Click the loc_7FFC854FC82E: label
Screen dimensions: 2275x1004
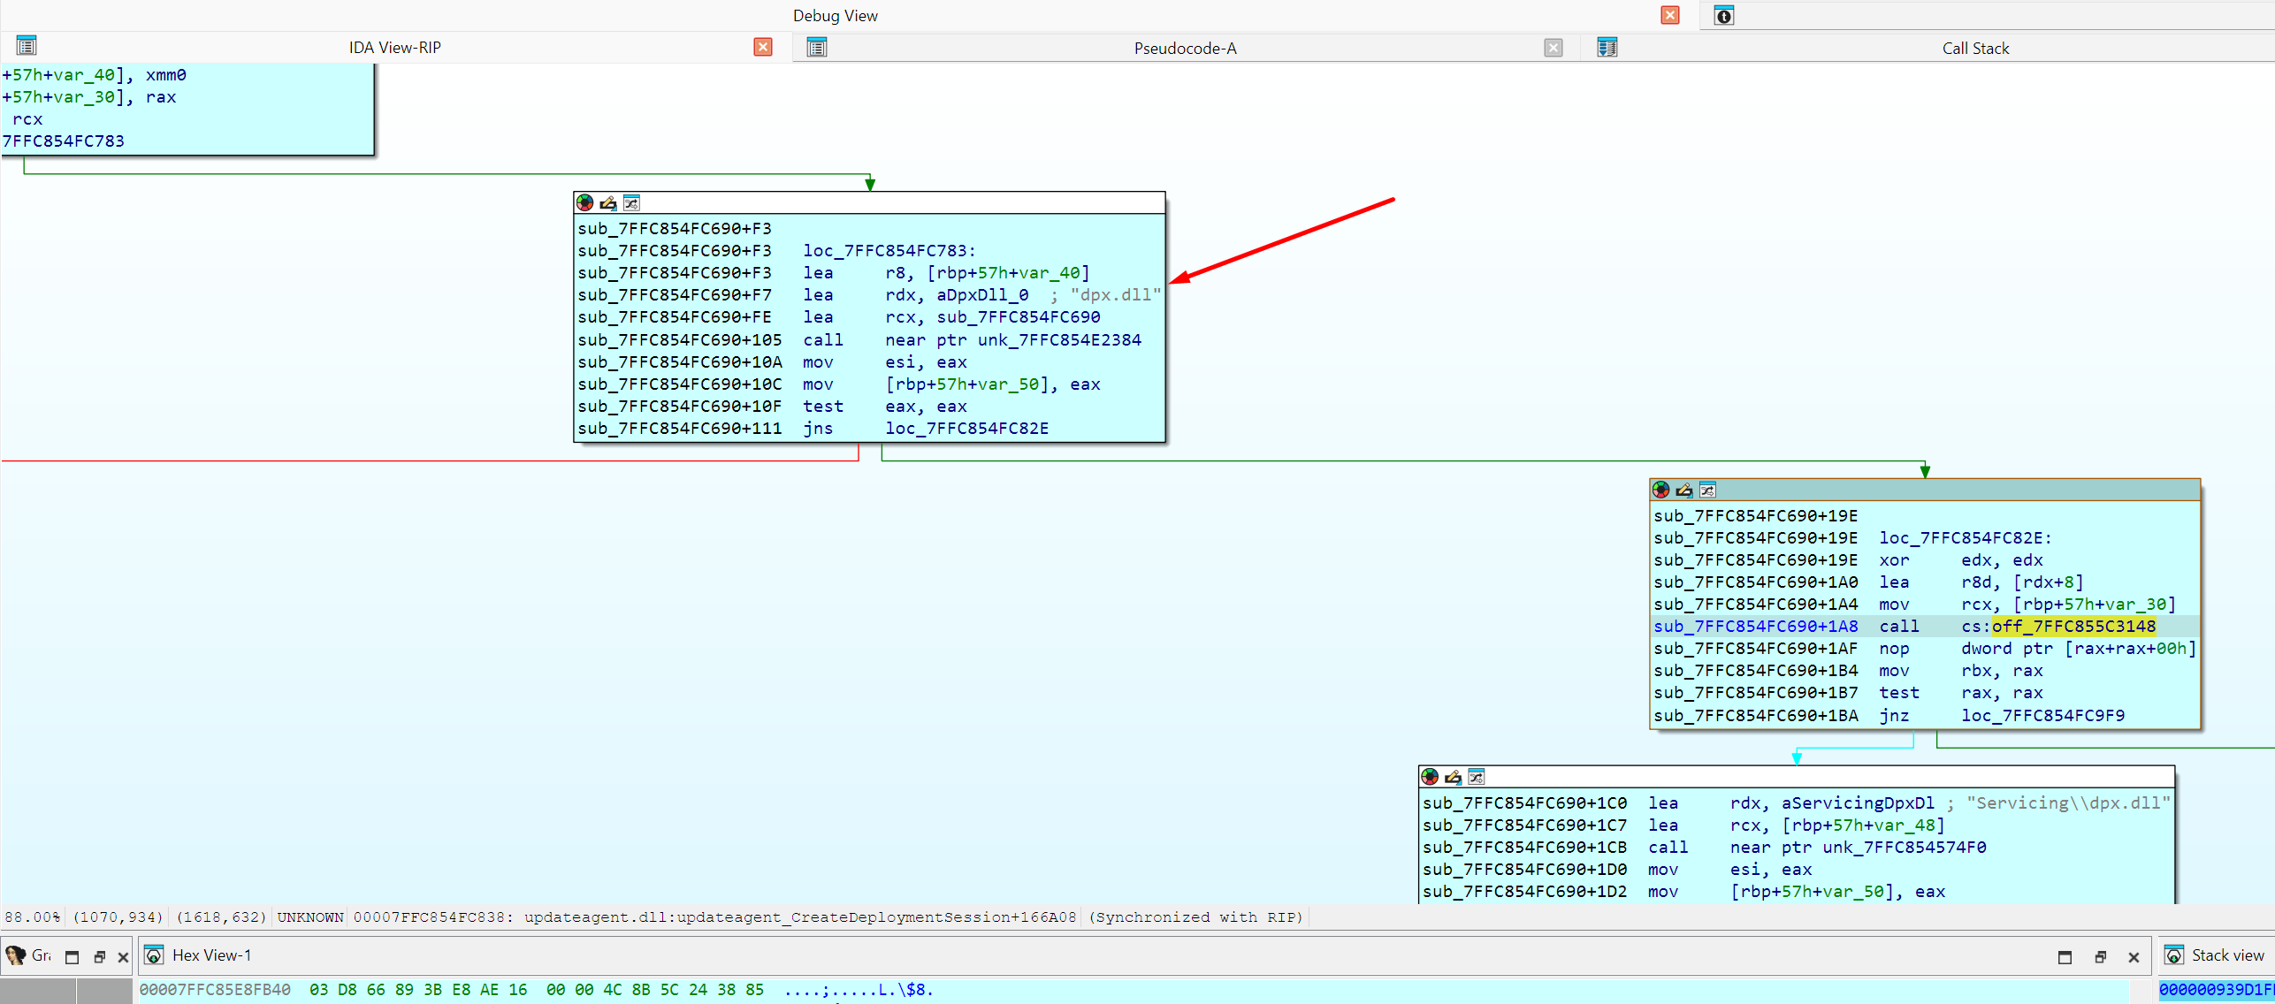pos(1966,538)
